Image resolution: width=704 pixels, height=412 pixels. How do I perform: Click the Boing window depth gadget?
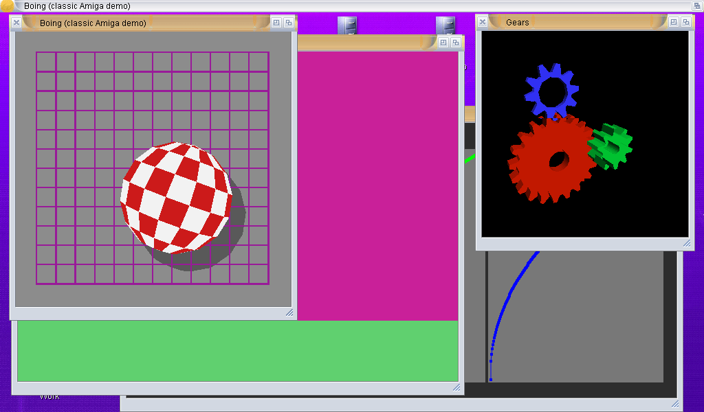[x=289, y=23]
